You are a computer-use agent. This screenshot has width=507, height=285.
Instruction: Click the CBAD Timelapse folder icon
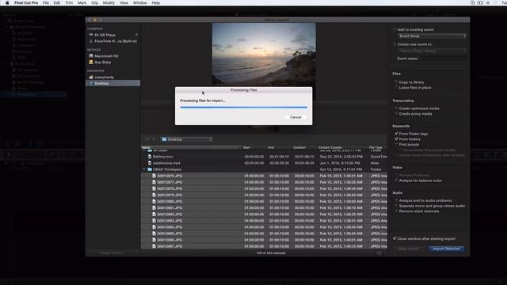[150, 169]
